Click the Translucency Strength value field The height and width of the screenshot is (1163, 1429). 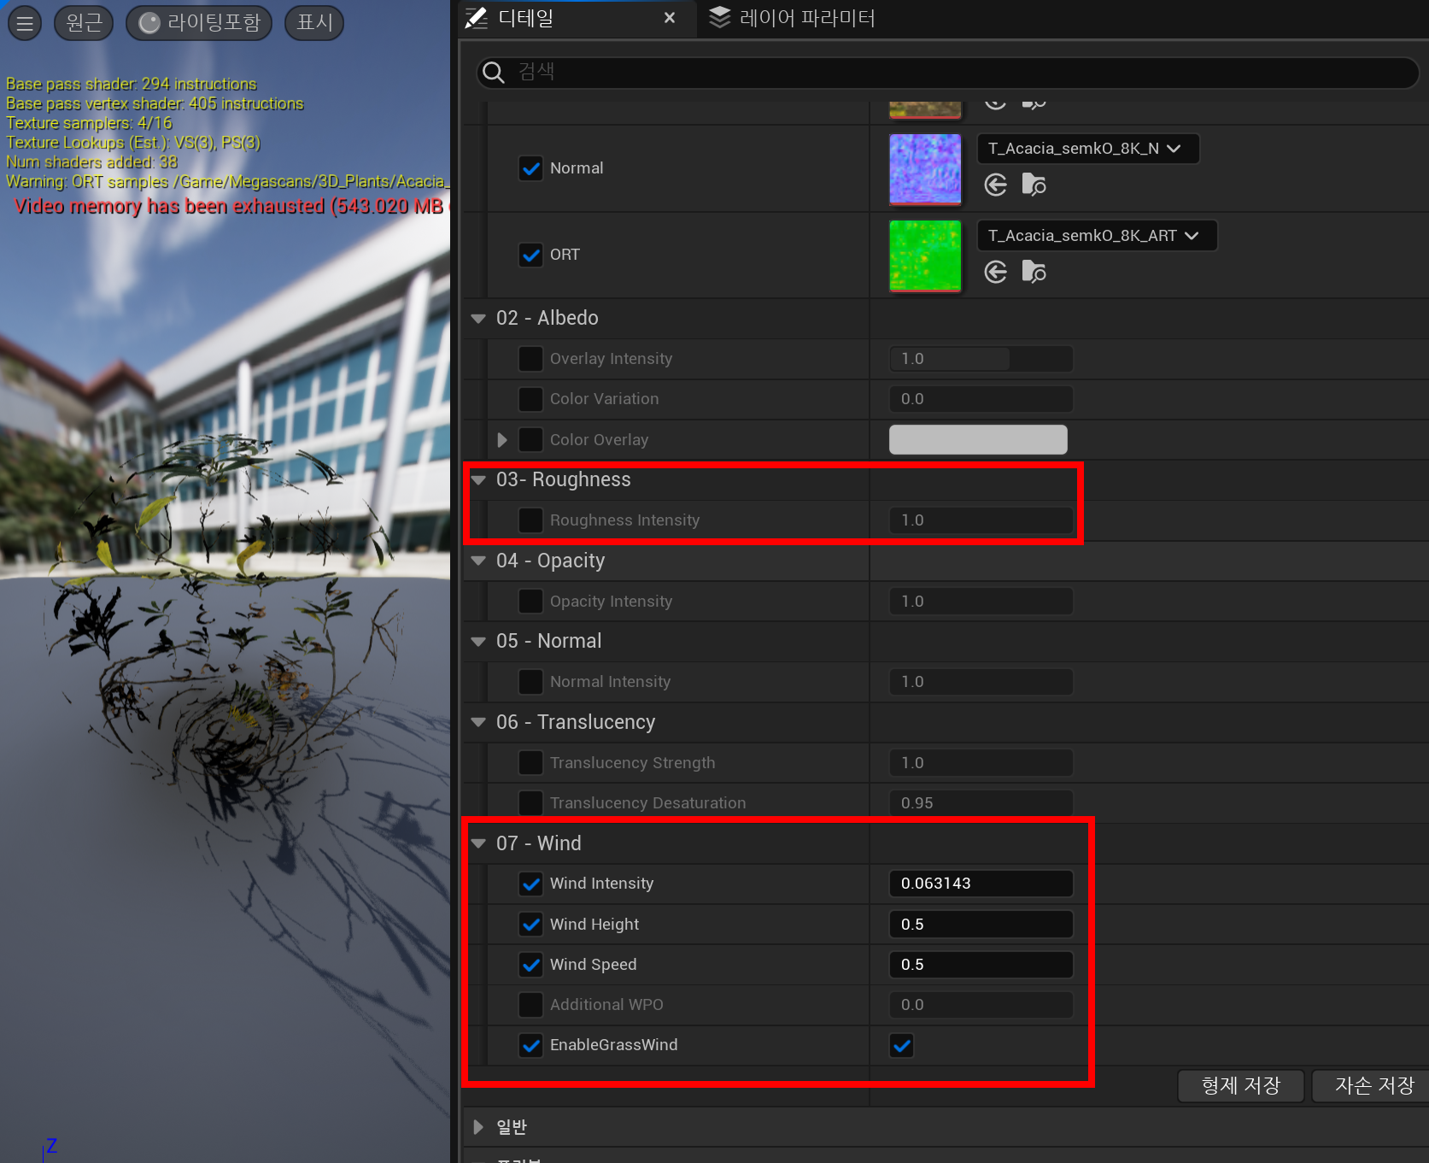click(981, 763)
